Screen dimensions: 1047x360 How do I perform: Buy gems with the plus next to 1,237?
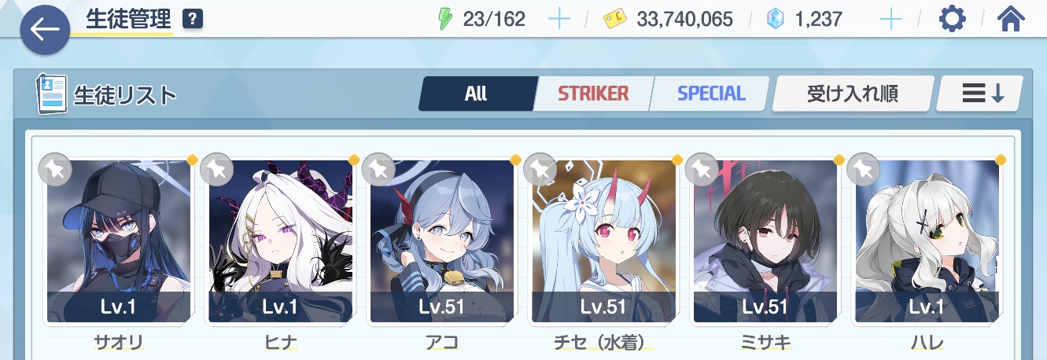[x=890, y=19]
